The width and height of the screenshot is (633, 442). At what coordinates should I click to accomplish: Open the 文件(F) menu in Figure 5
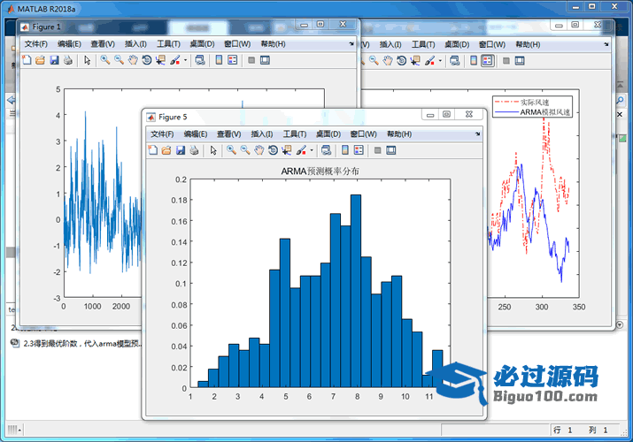coord(163,133)
